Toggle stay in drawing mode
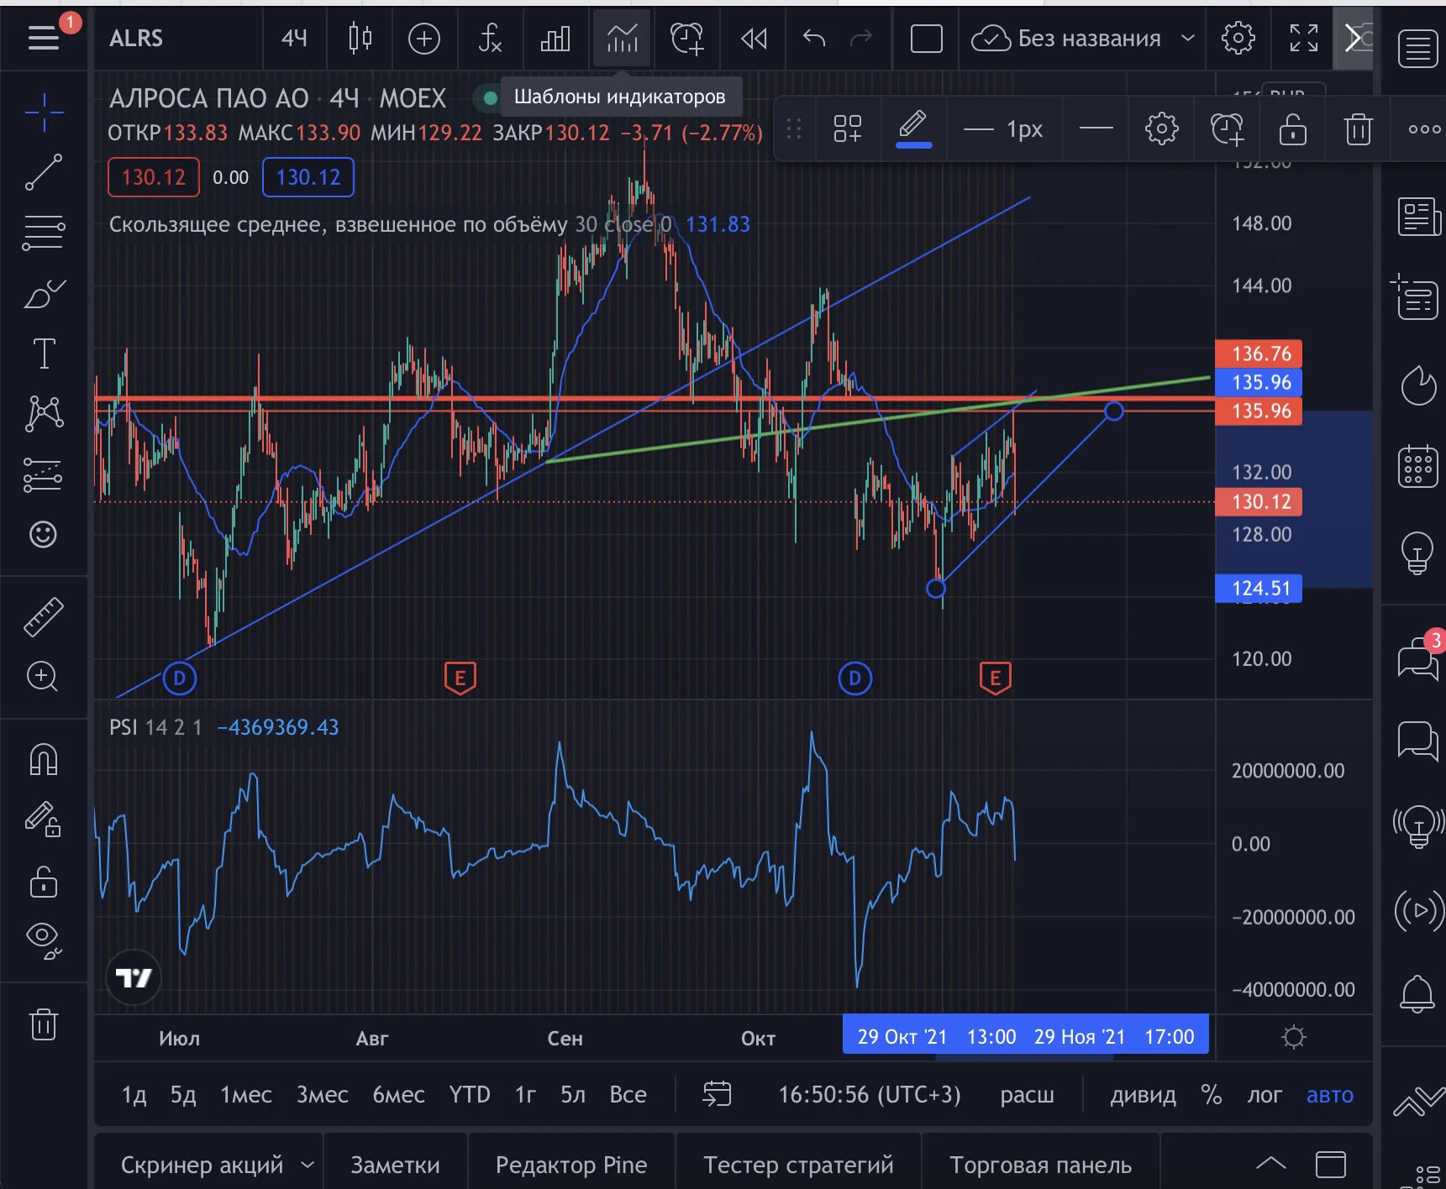1446x1189 pixels. 44,820
